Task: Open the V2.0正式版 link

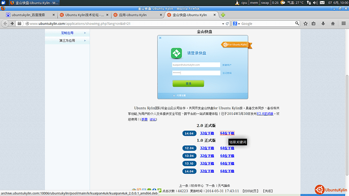Action: pyautogui.click(x=265, y=114)
